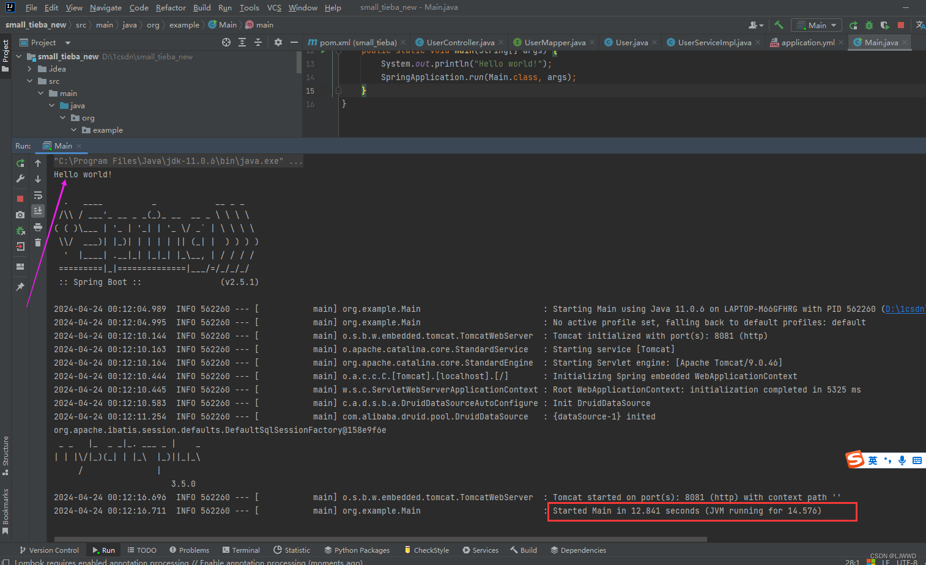The height and width of the screenshot is (565, 926).
Task: Open the TODO tool window
Action: click(x=142, y=550)
